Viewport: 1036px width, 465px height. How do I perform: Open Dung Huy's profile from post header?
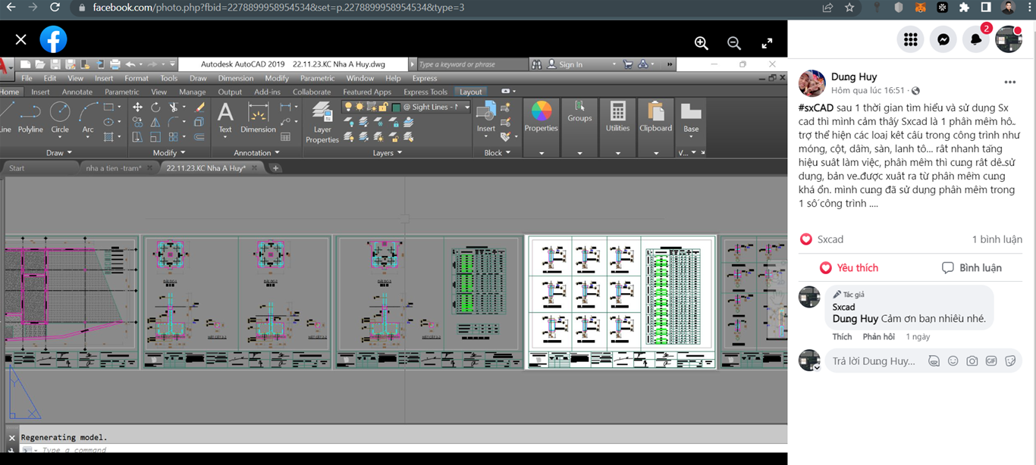coord(854,76)
